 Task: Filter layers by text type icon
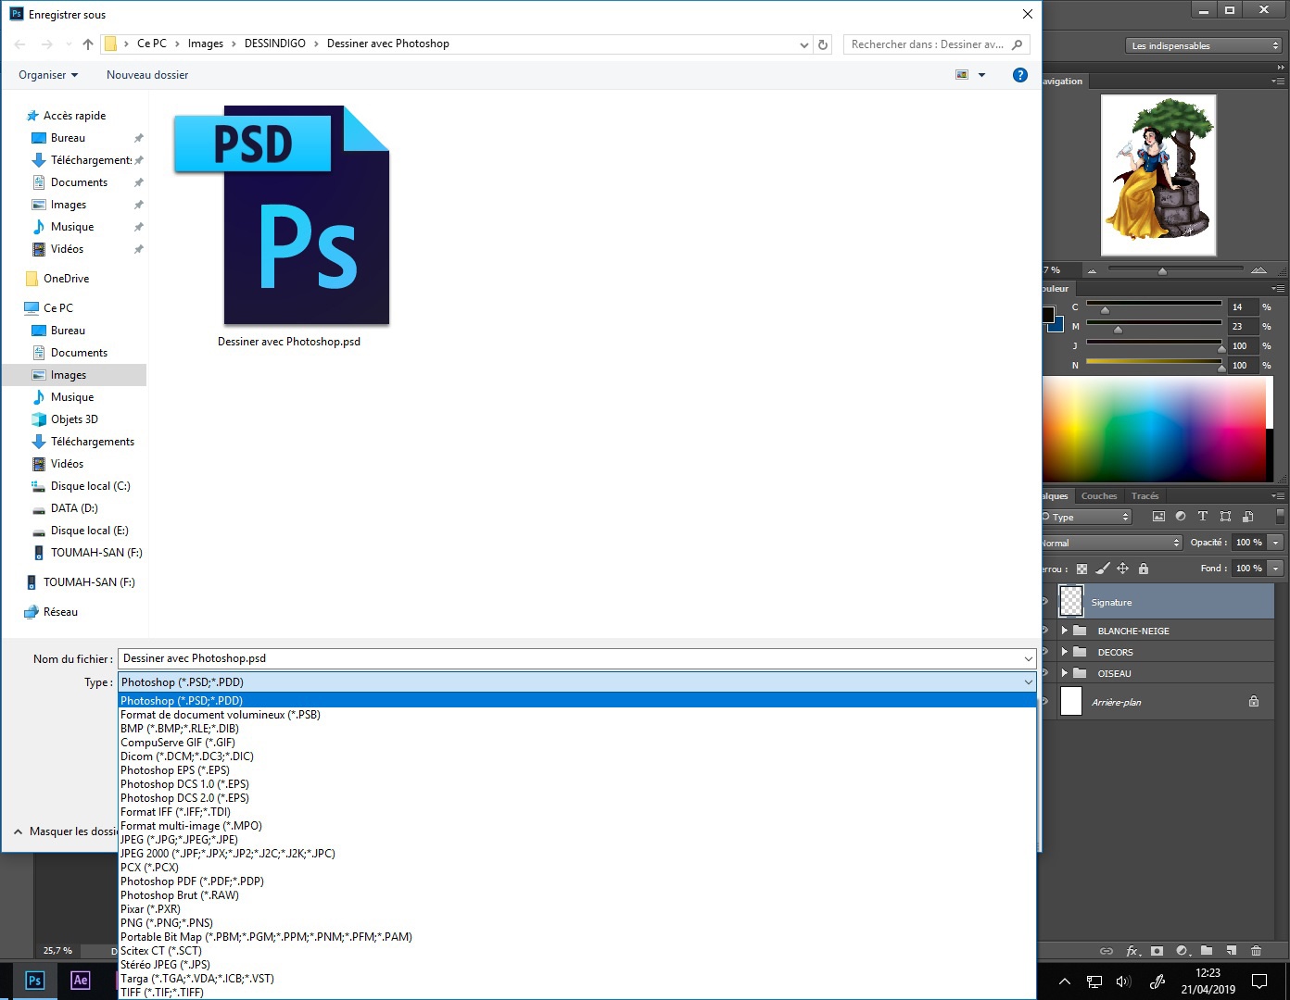[x=1202, y=517]
